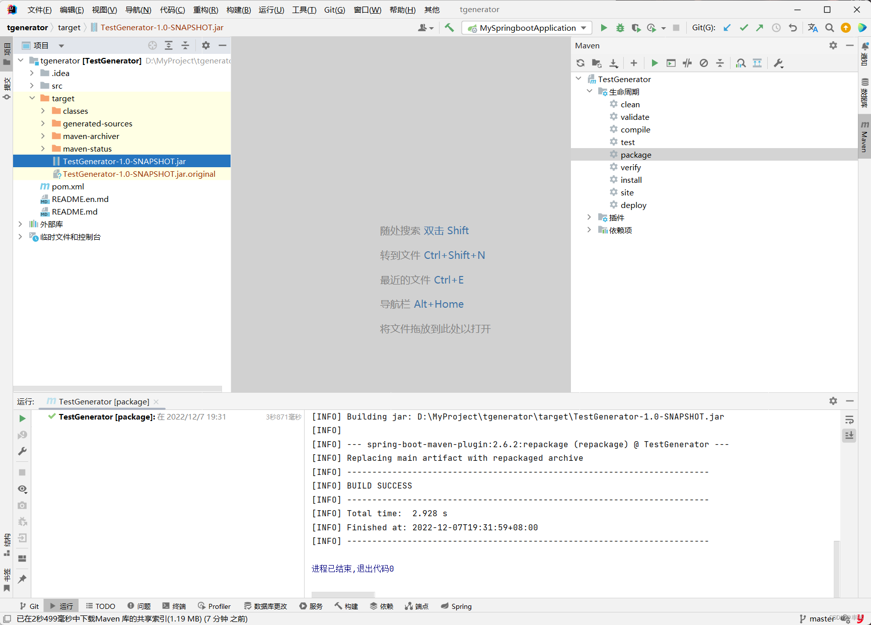The image size is (871, 625).
Task: Open the Project view dropdown arrow
Action: (x=61, y=46)
